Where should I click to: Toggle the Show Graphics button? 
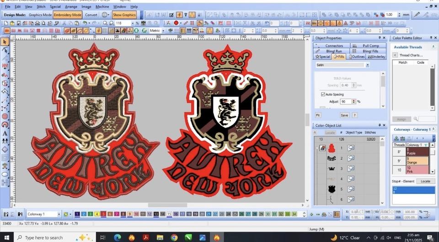tap(124, 15)
